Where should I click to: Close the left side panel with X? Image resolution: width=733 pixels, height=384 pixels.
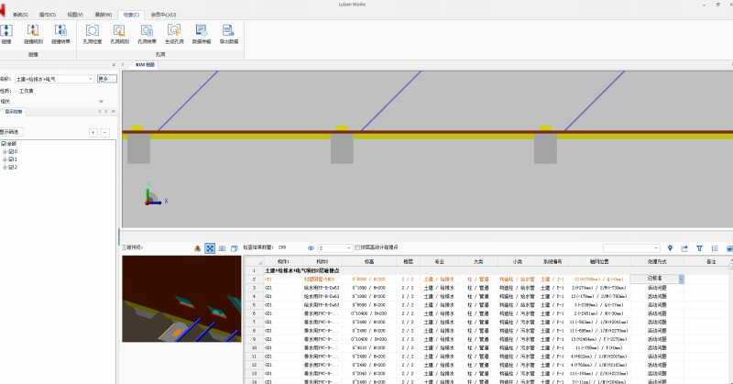click(x=114, y=65)
